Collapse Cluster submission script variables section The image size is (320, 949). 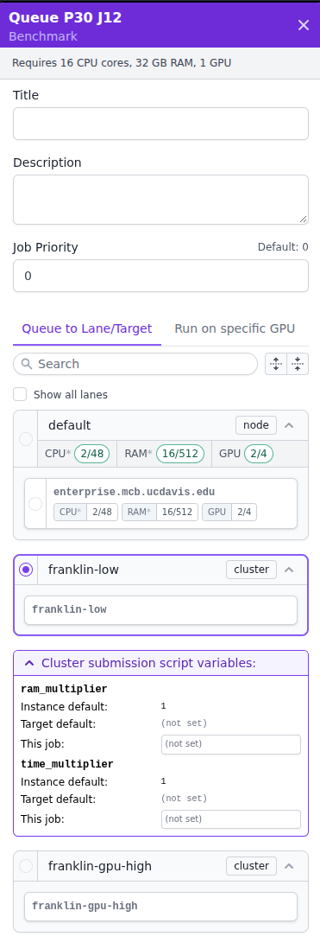tap(160, 663)
